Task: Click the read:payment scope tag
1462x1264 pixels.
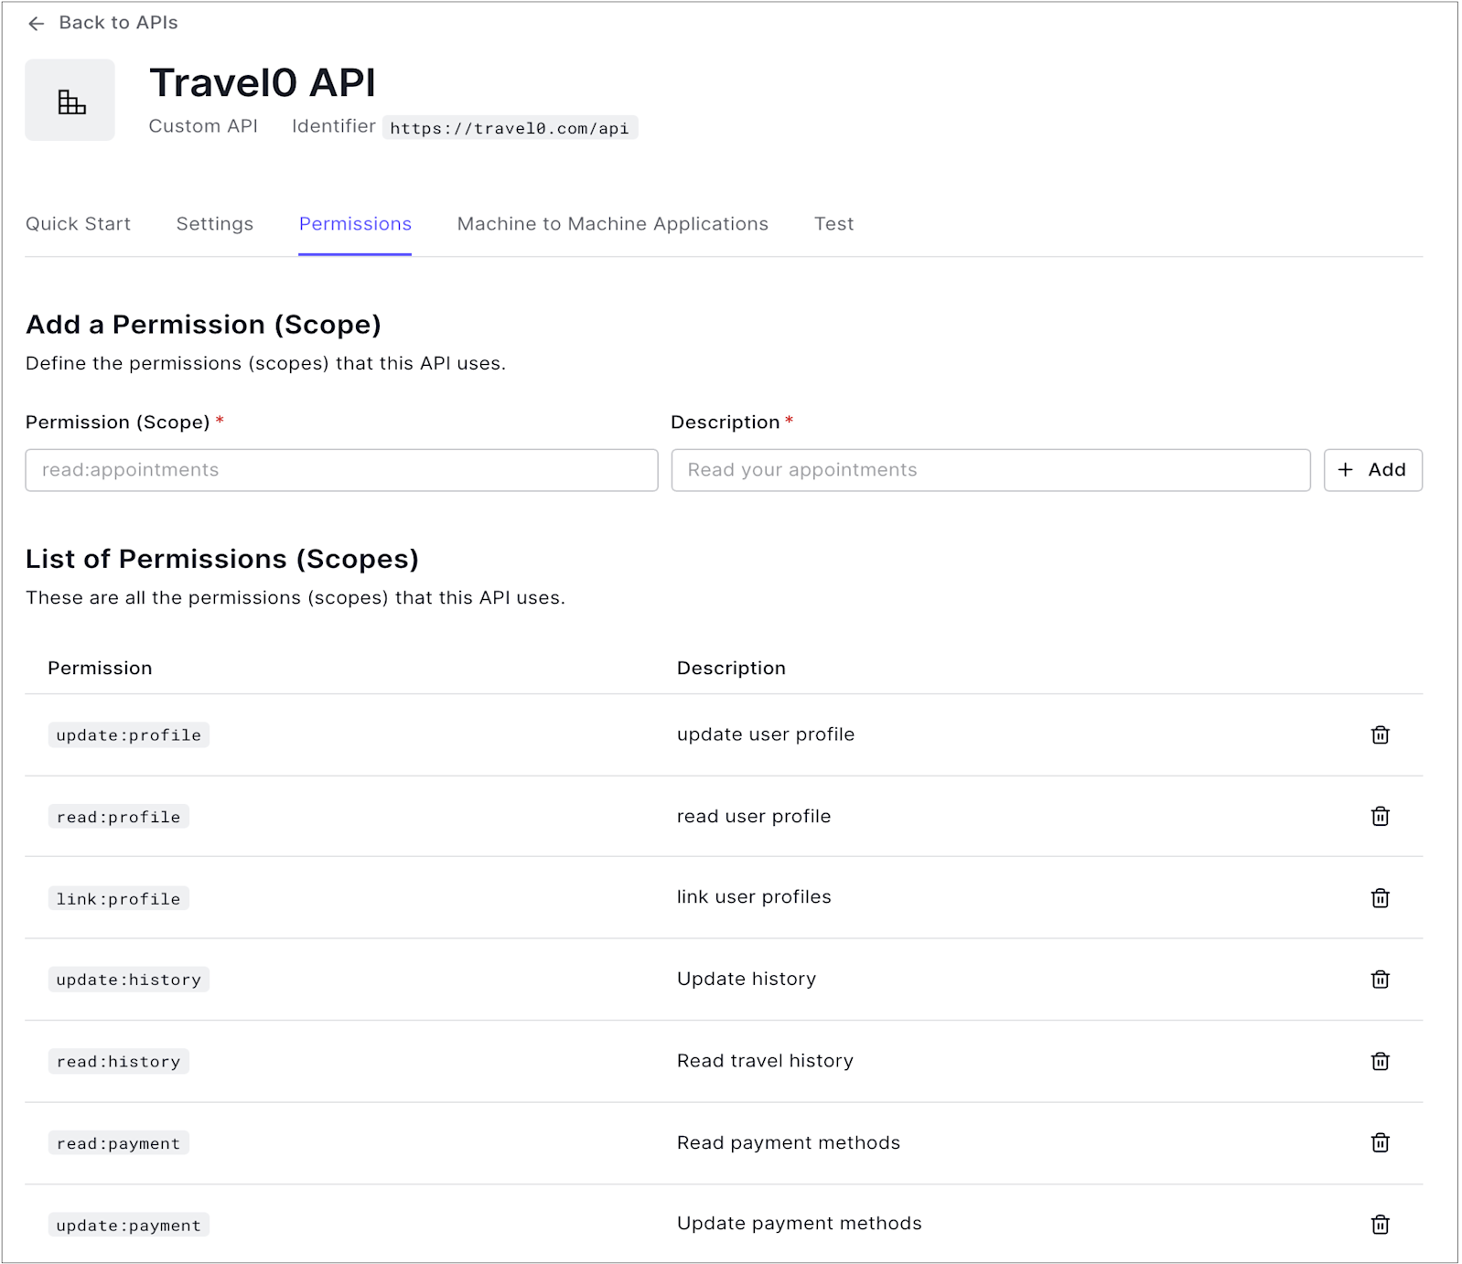Action: click(x=119, y=1143)
